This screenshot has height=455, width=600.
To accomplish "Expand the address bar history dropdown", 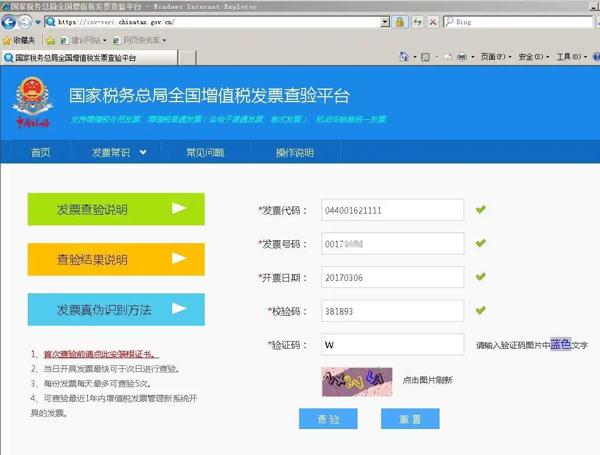I will click(384, 21).
